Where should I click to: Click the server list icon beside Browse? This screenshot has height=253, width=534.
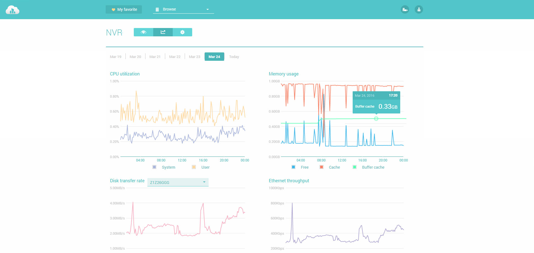click(x=157, y=9)
